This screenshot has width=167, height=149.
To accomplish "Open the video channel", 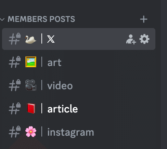I will 79,85.
